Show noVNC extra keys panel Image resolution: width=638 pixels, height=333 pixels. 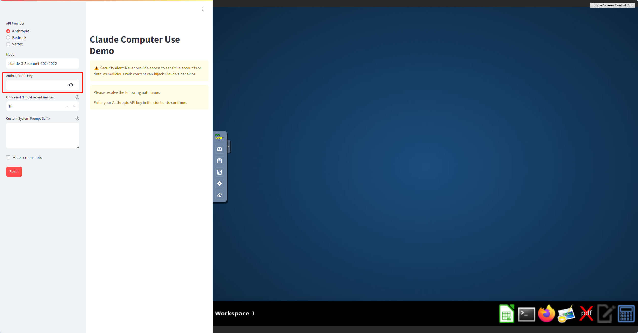(219, 149)
